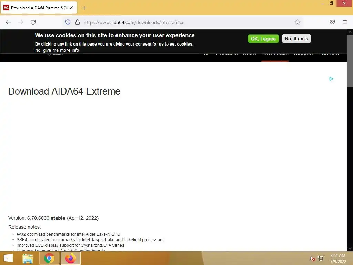Open Google Chrome from the taskbar
The height and width of the screenshot is (265, 353).
(49, 258)
